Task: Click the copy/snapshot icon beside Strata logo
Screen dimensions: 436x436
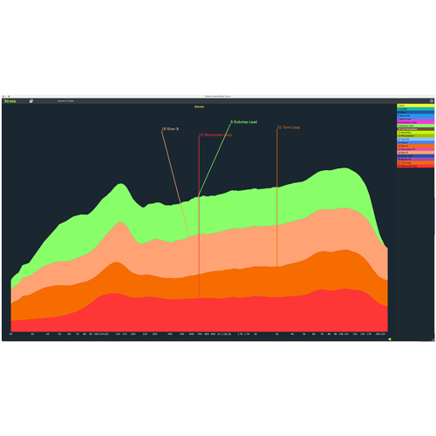Action: coord(31,101)
